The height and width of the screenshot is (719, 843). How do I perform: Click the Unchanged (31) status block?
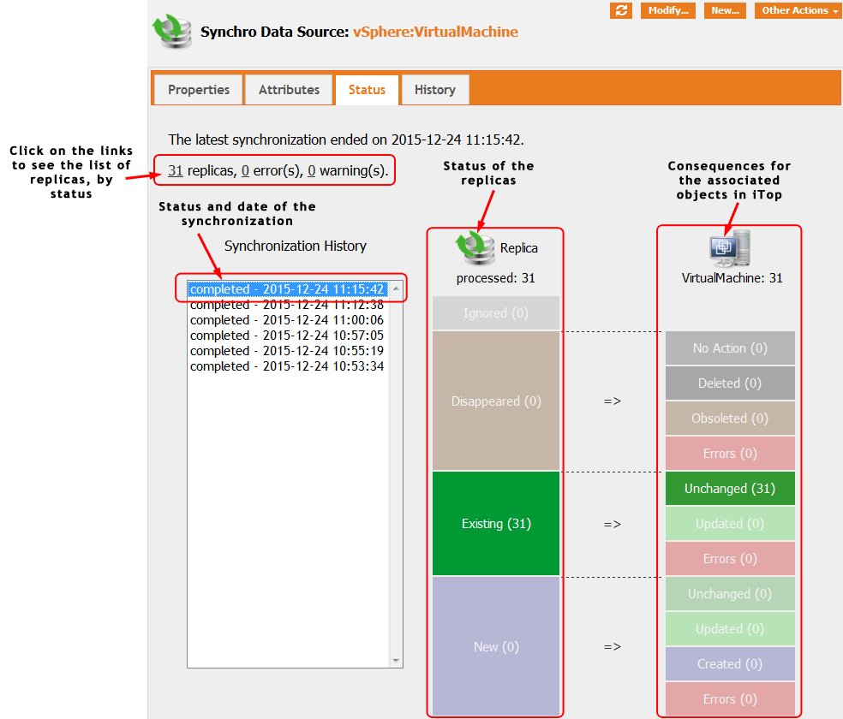729,488
